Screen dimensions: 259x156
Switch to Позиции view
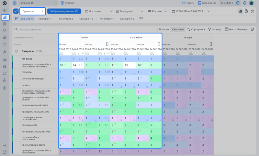tap(164, 29)
